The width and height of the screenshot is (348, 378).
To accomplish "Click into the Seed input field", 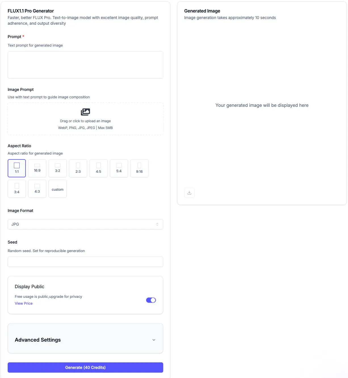I will click(x=85, y=262).
